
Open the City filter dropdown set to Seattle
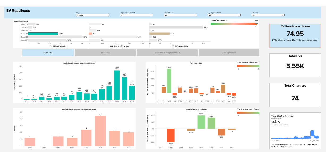[92, 15]
